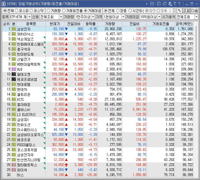This screenshot has height=180, width=200.
Task: Select the row for 한선엔지니어링
Action: (x=98, y=160)
